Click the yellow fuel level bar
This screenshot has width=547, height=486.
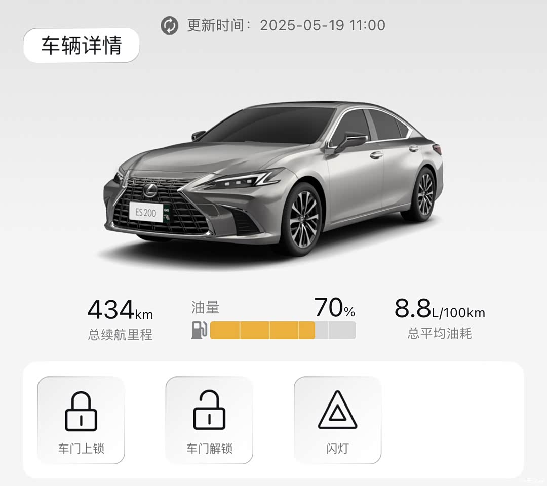click(262, 330)
